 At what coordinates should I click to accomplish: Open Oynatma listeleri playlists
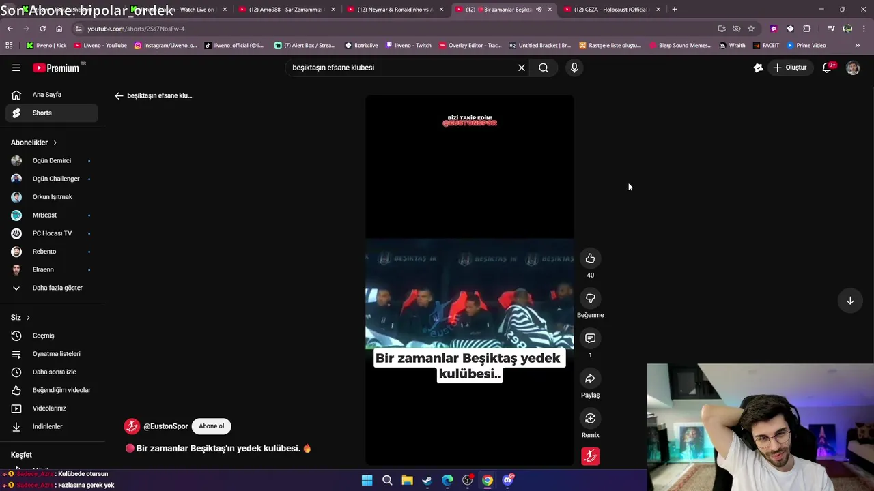[52, 354]
